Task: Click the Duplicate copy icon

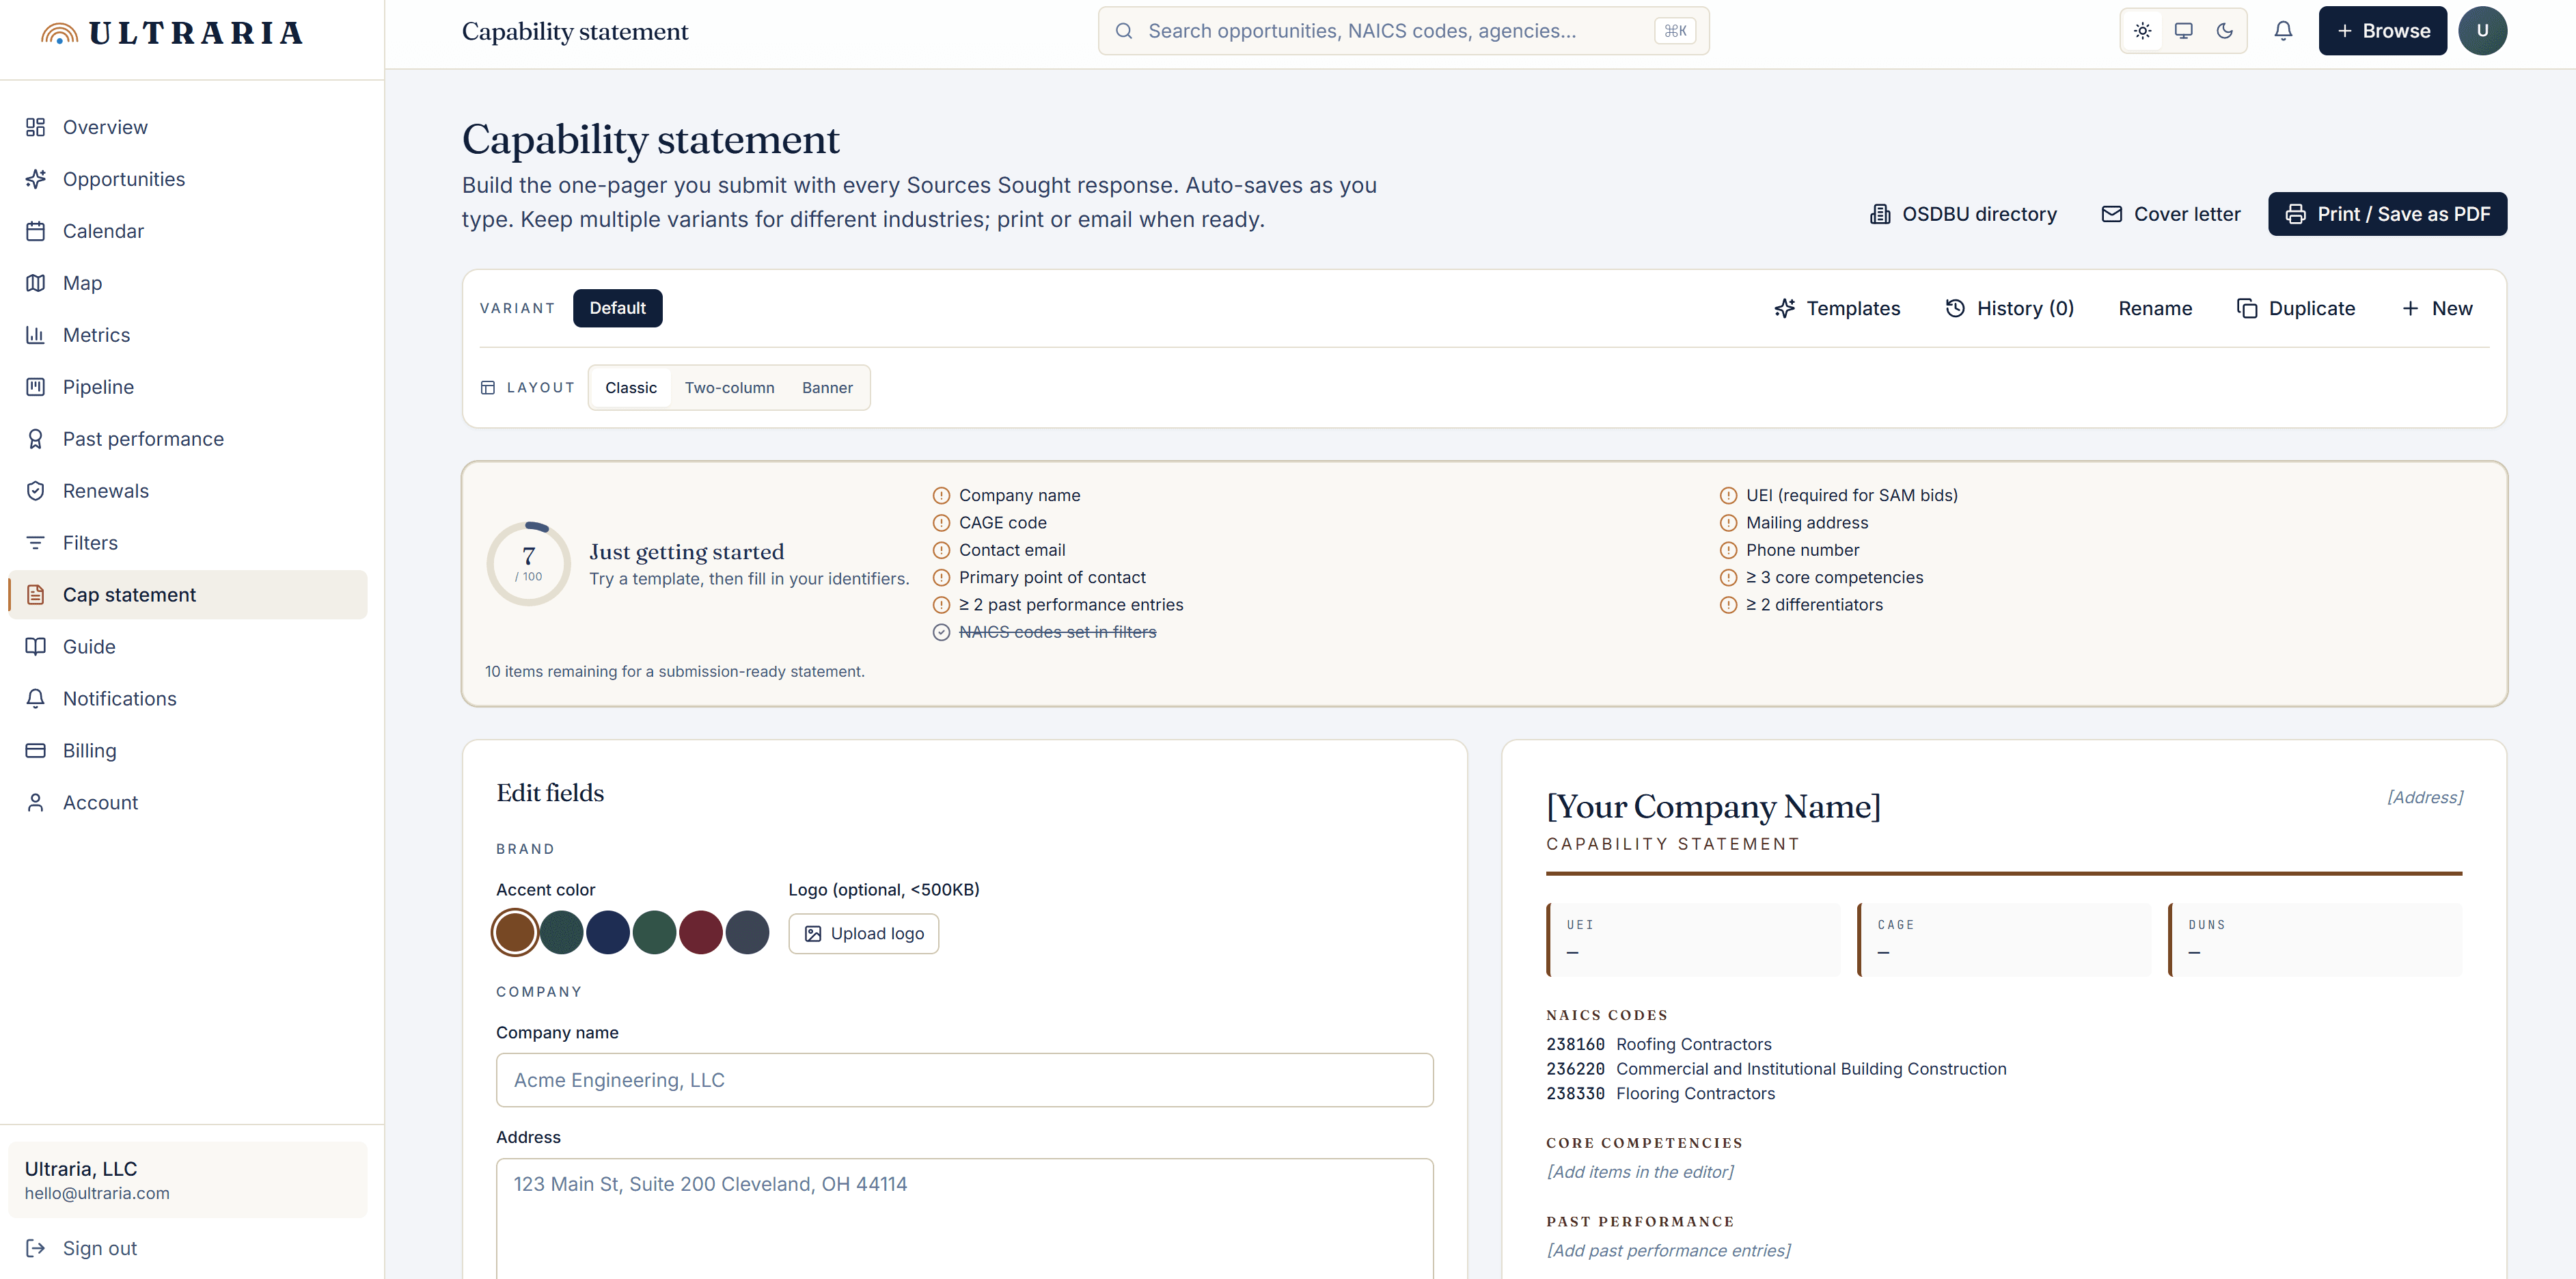Action: point(2247,308)
